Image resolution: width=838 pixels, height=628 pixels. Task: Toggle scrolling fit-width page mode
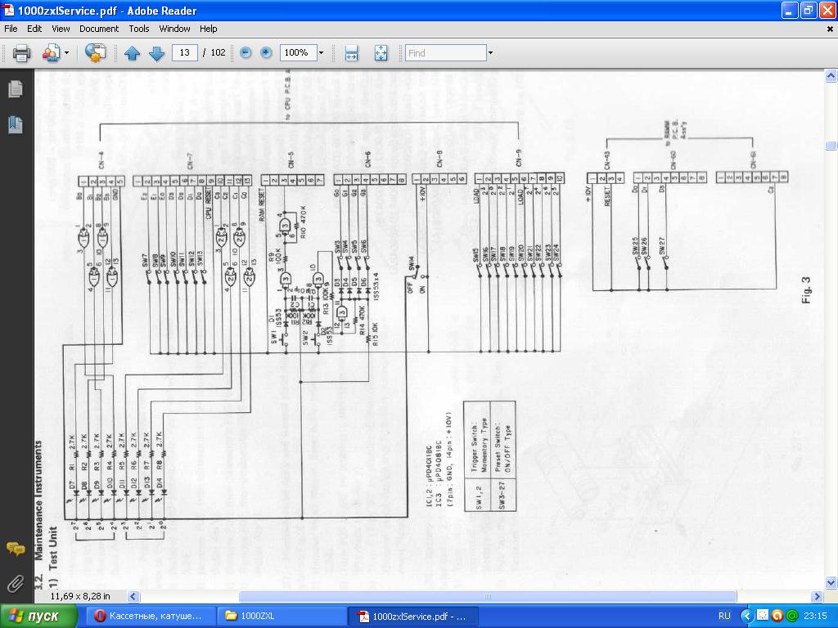(x=351, y=53)
